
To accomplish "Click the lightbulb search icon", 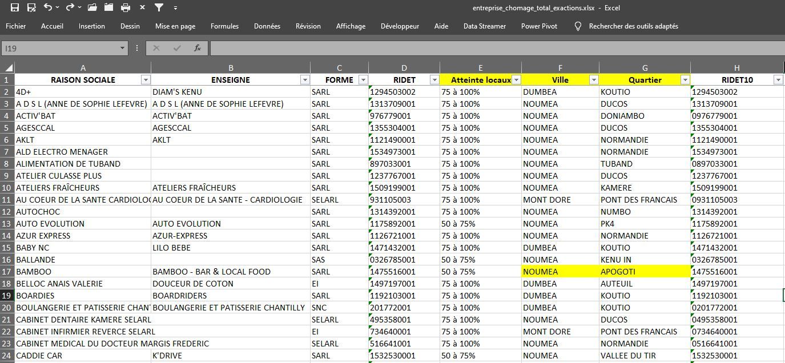I will [x=578, y=26].
